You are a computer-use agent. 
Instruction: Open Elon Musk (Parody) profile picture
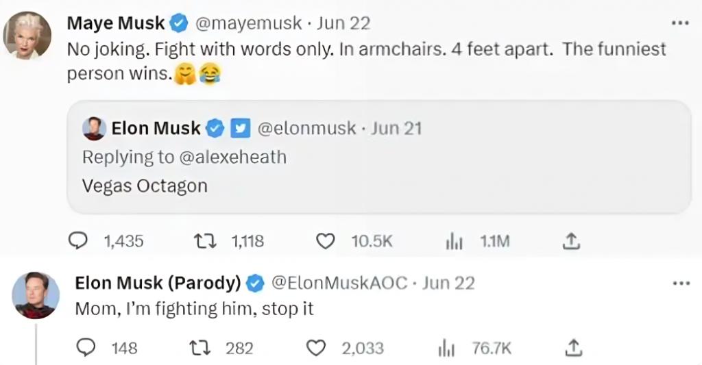point(36,295)
